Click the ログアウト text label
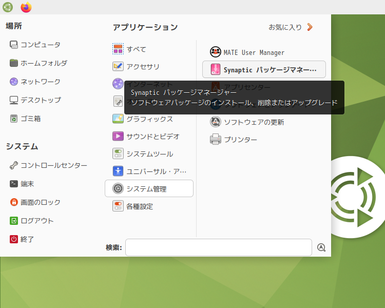 click(x=37, y=221)
